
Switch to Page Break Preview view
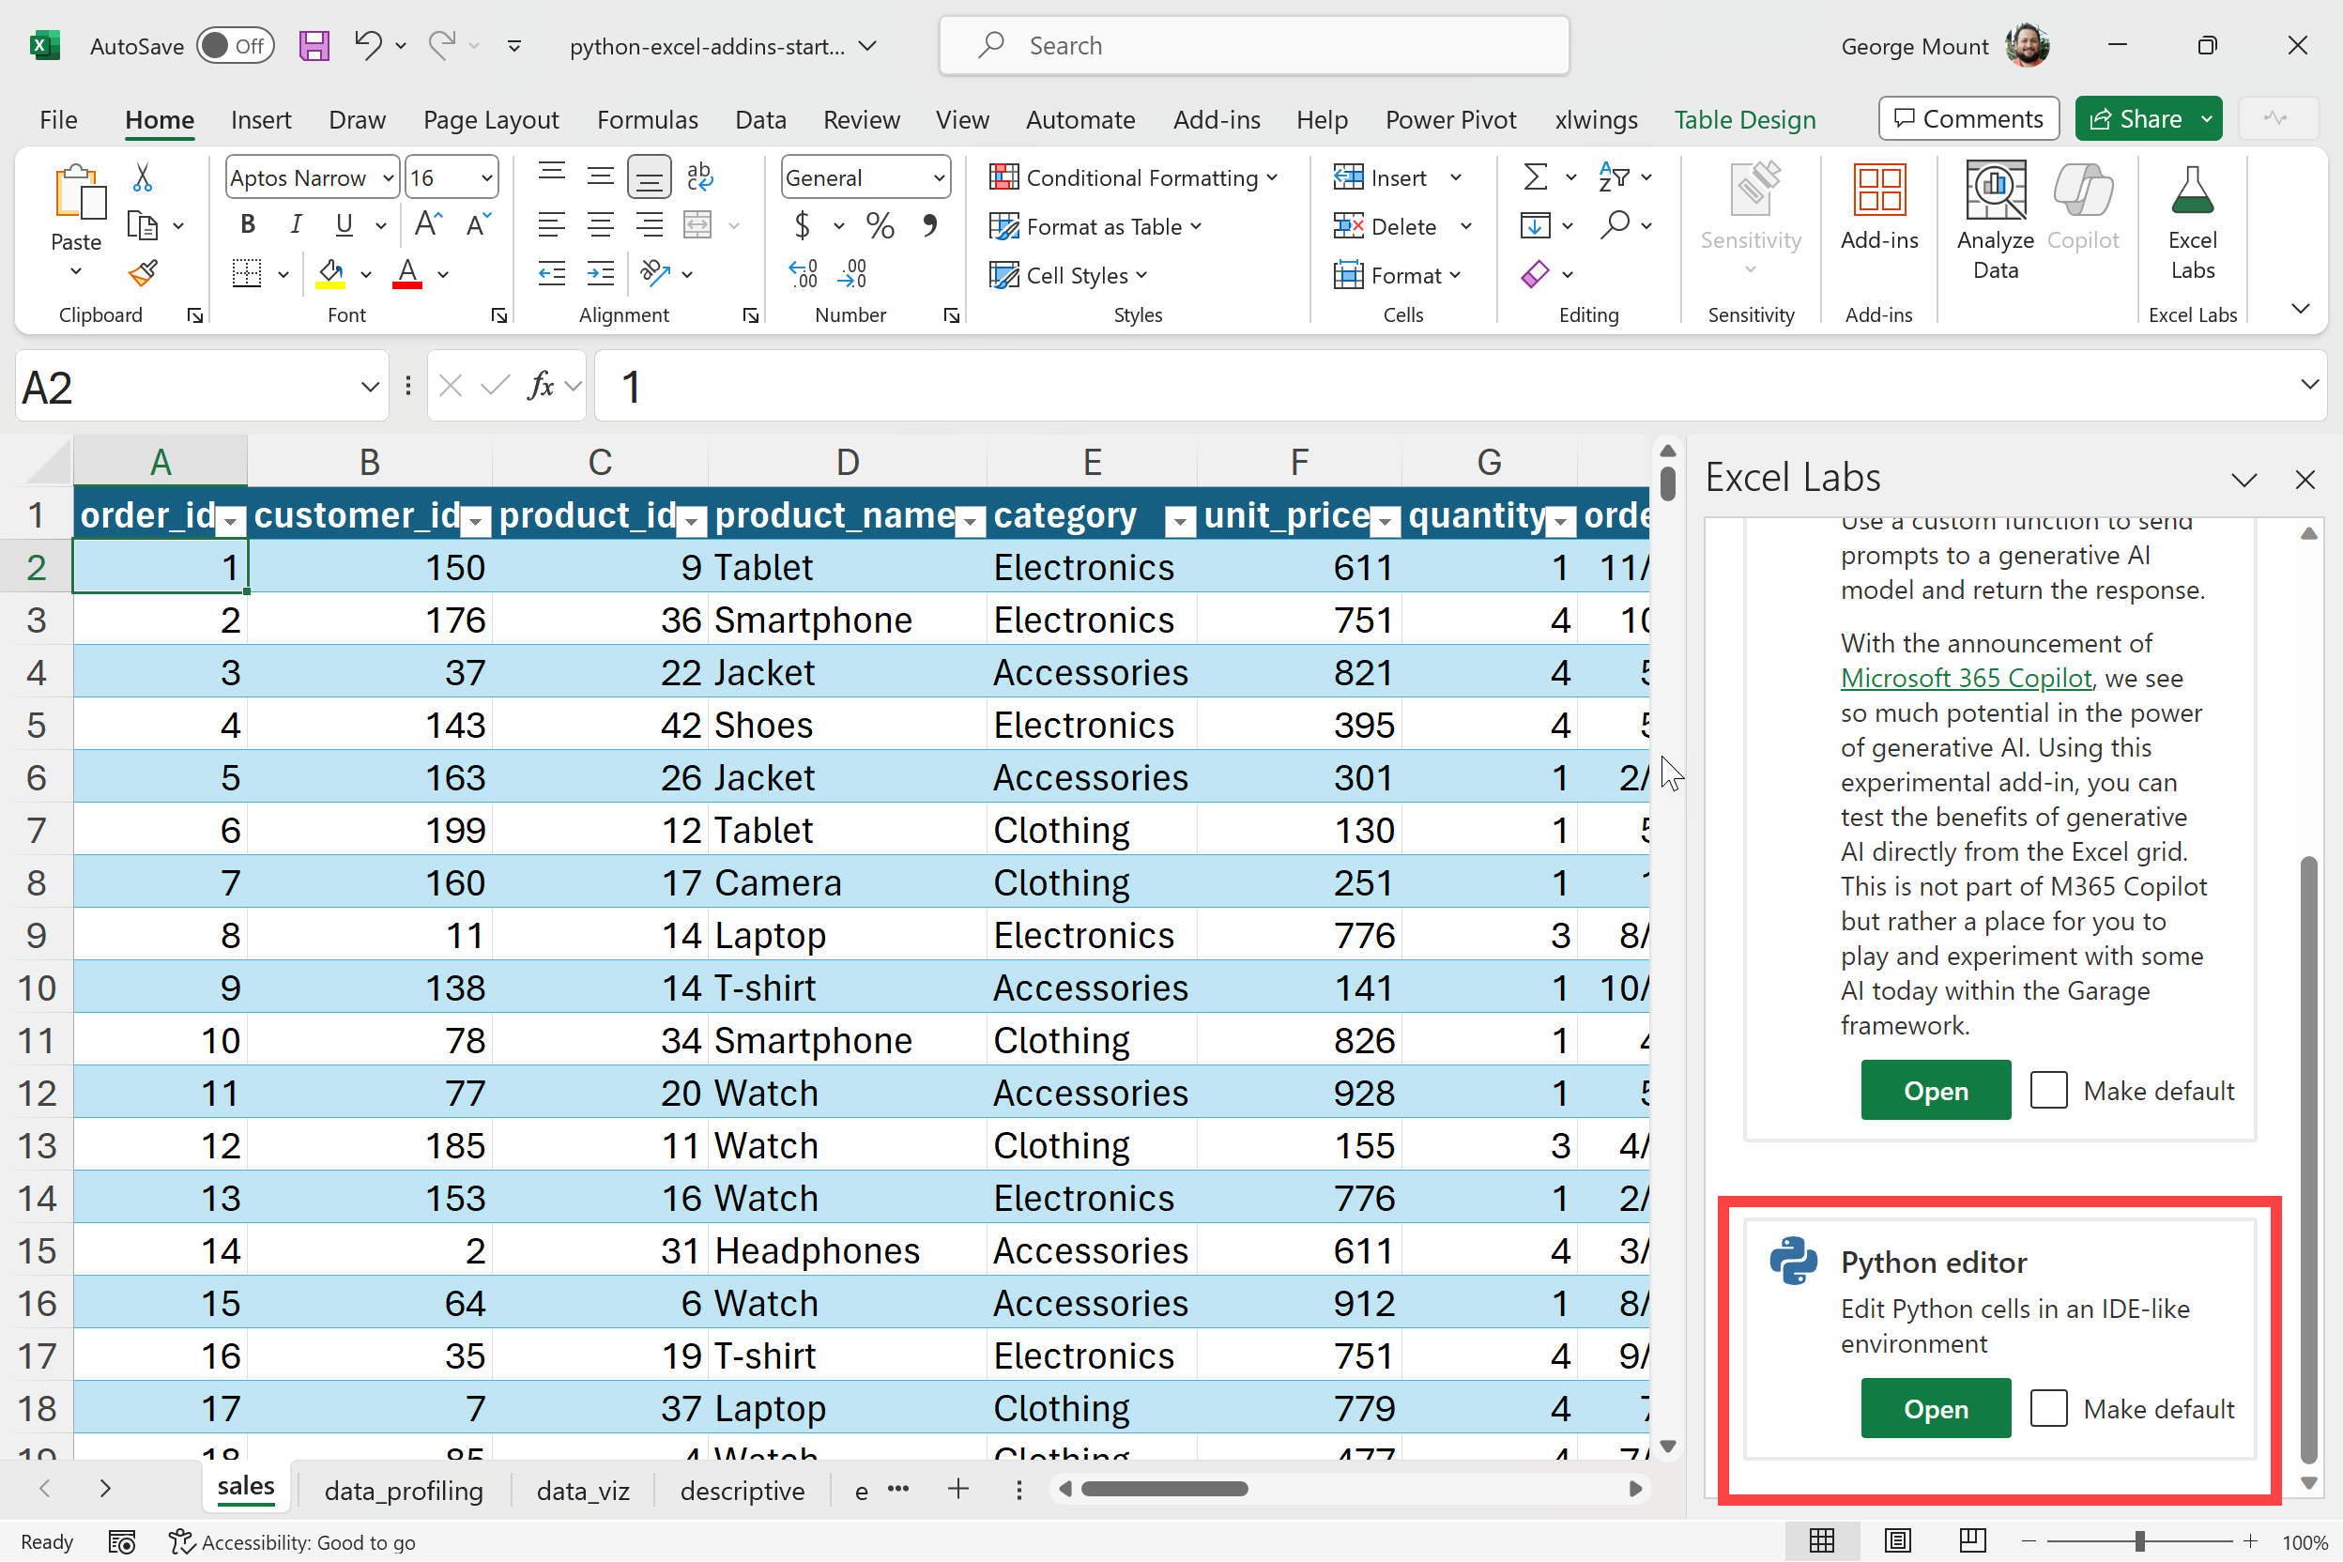tap(1971, 1541)
